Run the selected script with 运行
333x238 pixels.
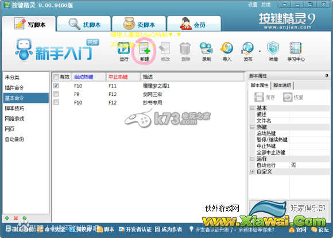123,51
